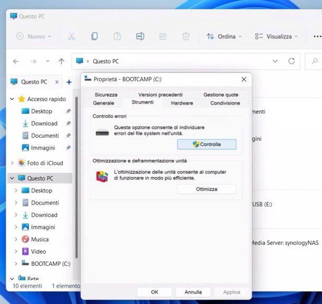The width and height of the screenshot is (322, 304).
Task: Click the Paste clipboard icon
Action: tap(117, 36)
